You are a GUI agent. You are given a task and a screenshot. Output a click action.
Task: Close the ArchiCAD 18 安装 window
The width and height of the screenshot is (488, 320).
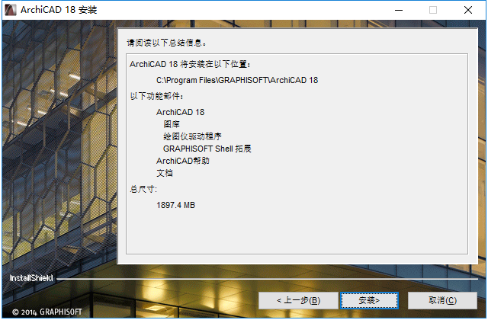(467, 10)
